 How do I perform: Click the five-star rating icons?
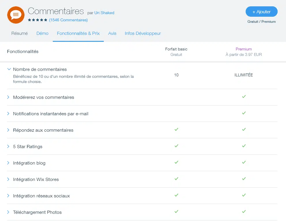37,20
